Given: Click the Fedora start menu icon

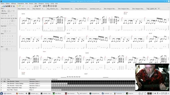Looking at the screenshot, I should (2, 93).
